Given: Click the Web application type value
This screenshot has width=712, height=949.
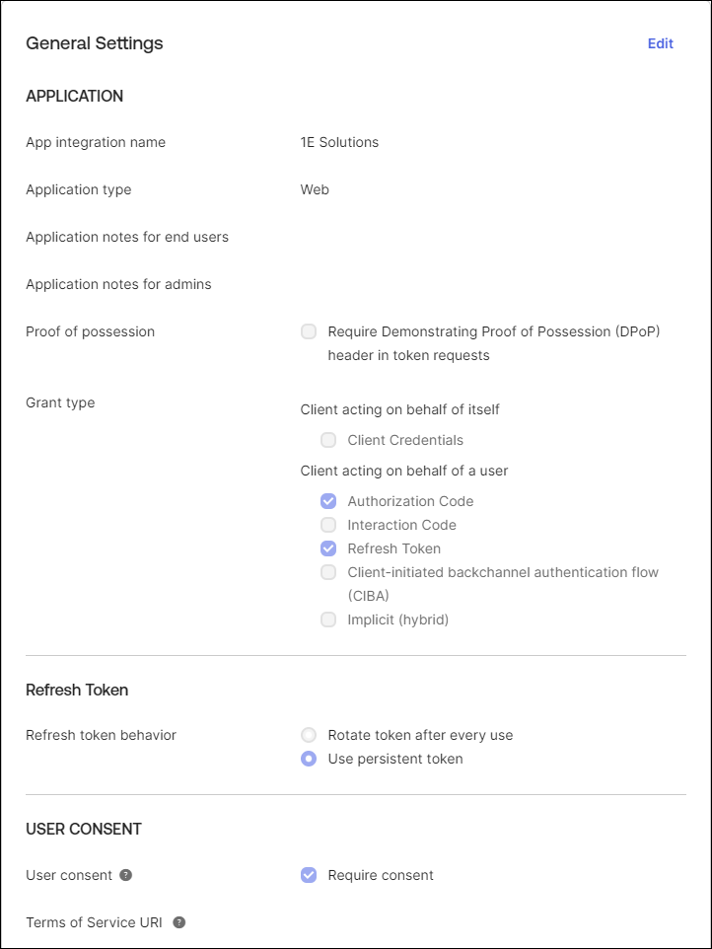Looking at the screenshot, I should pos(315,189).
